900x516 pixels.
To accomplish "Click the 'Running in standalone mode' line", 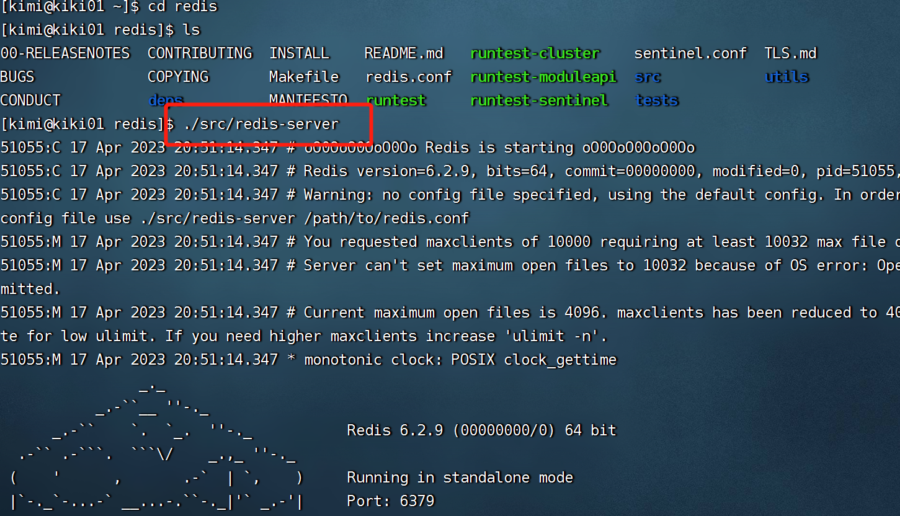I will click(x=460, y=478).
